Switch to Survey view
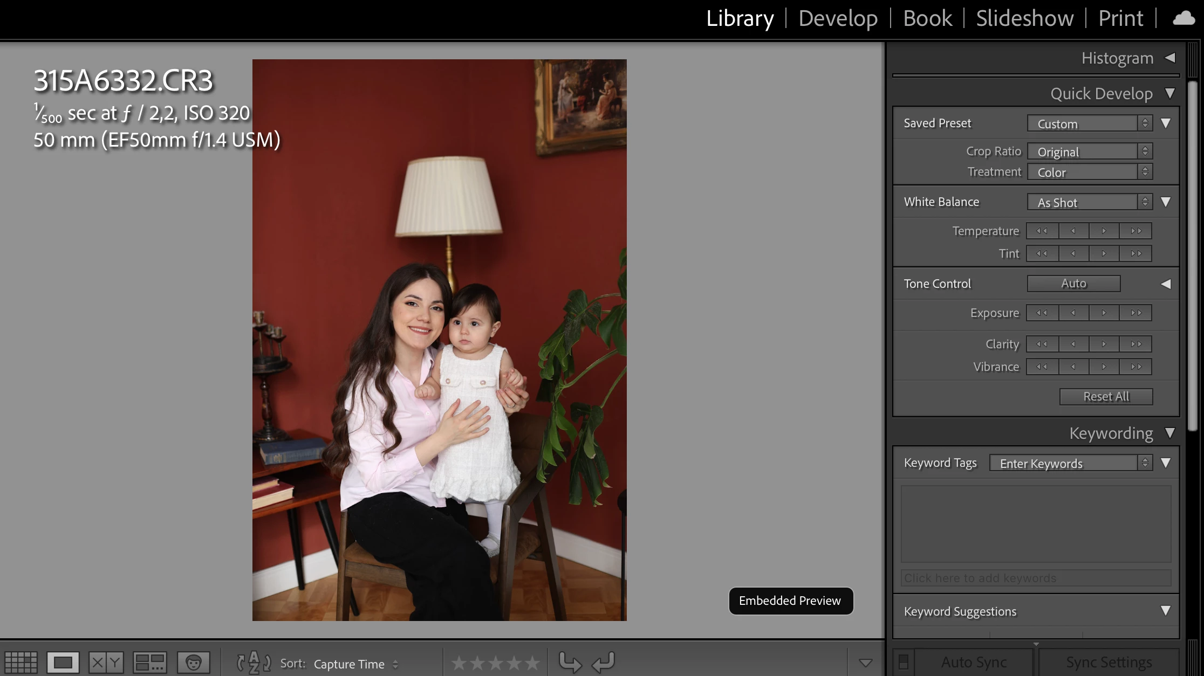The width and height of the screenshot is (1204, 676). tap(149, 662)
